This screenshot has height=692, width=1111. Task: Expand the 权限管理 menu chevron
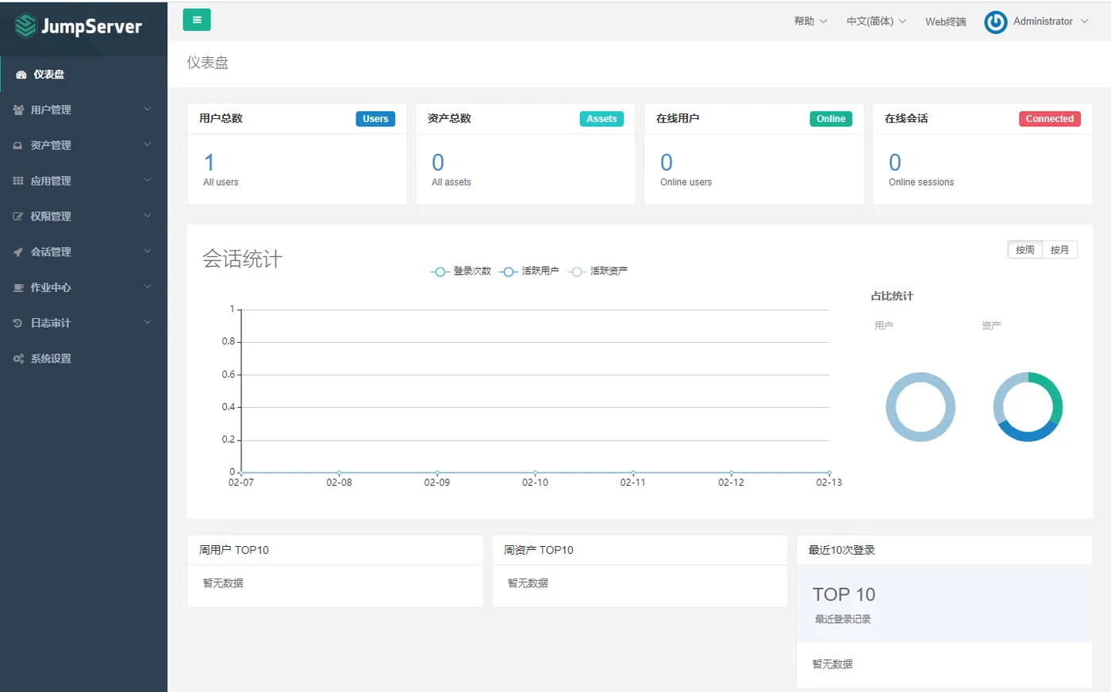(148, 216)
